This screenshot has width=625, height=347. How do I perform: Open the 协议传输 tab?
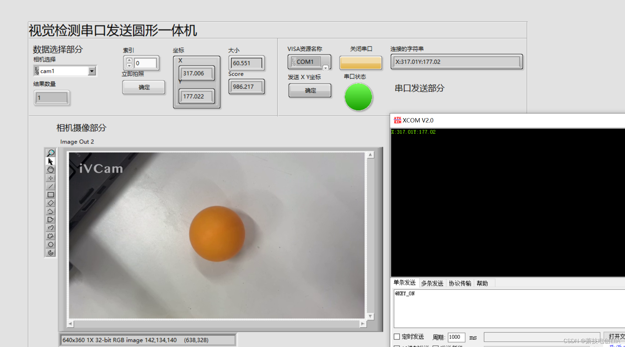click(460, 283)
